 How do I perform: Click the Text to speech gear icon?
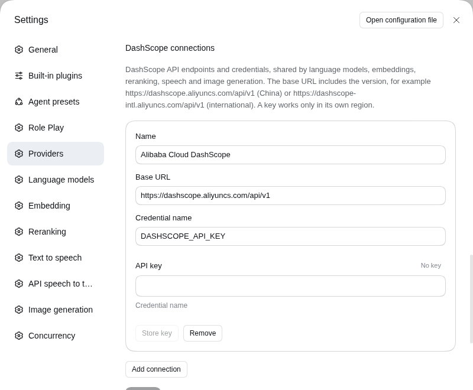click(x=19, y=258)
